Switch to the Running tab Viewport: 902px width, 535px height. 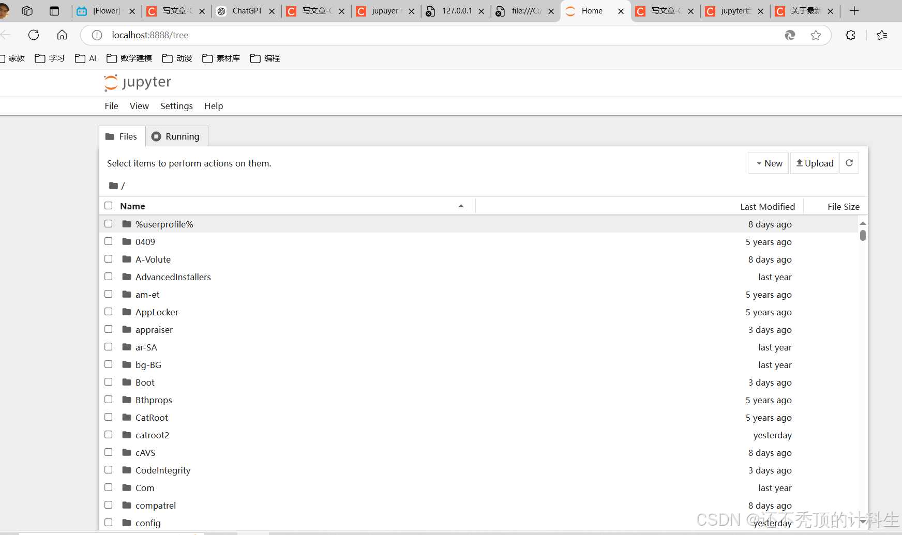tap(176, 136)
